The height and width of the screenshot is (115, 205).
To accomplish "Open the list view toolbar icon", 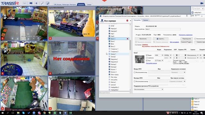I will (x=36, y=3).
